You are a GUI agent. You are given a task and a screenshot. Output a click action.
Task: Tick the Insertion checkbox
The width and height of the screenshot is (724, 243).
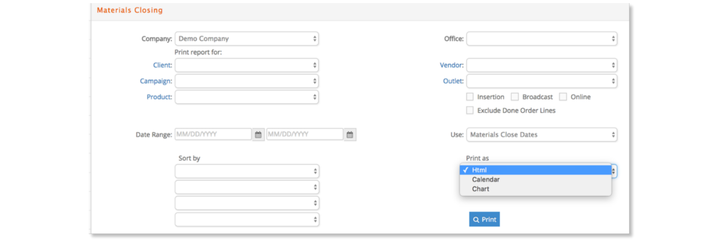click(469, 97)
